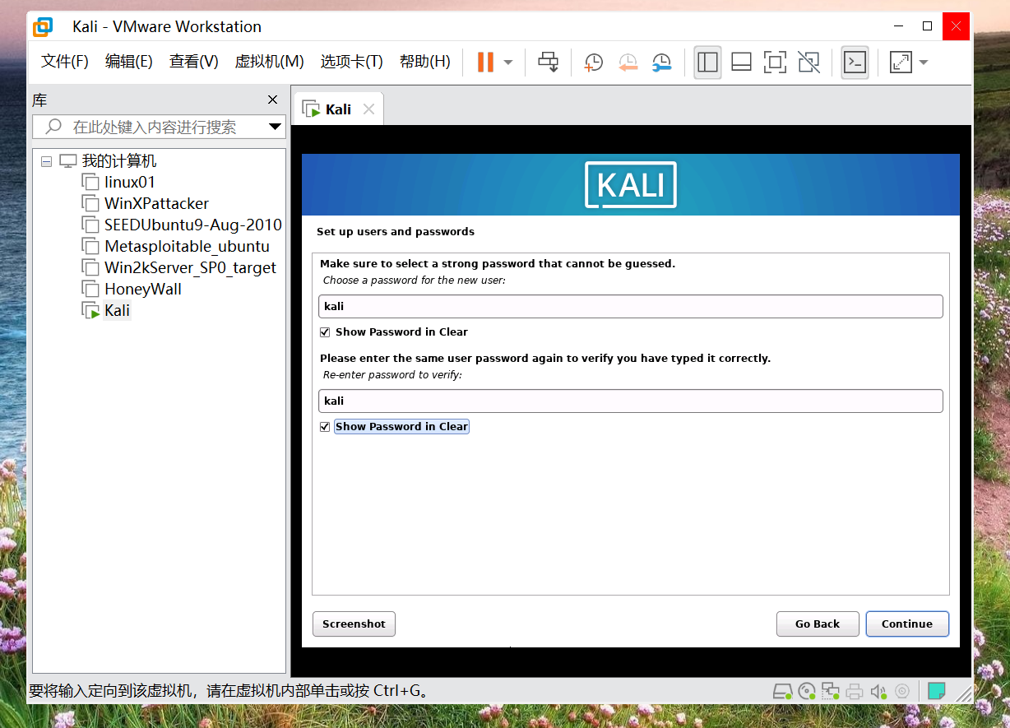Select the Win2kServer_SP0_target virtual machine
This screenshot has width=1010, height=728.
(x=190, y=268)
